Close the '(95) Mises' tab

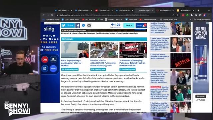71,10
